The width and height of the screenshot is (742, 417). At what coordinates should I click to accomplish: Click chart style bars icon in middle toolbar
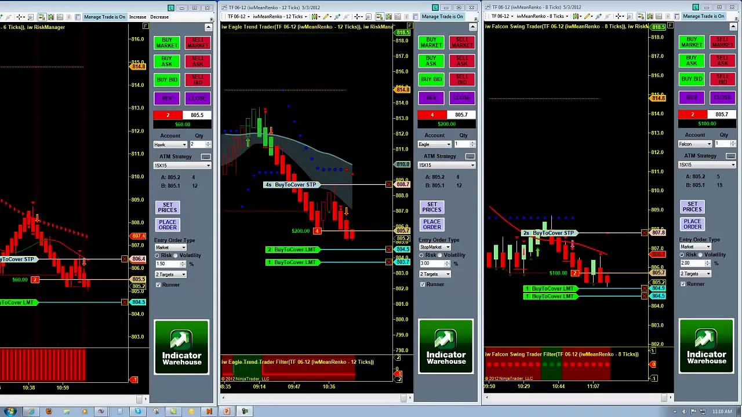pyautogui.click(x=314, y=16)
